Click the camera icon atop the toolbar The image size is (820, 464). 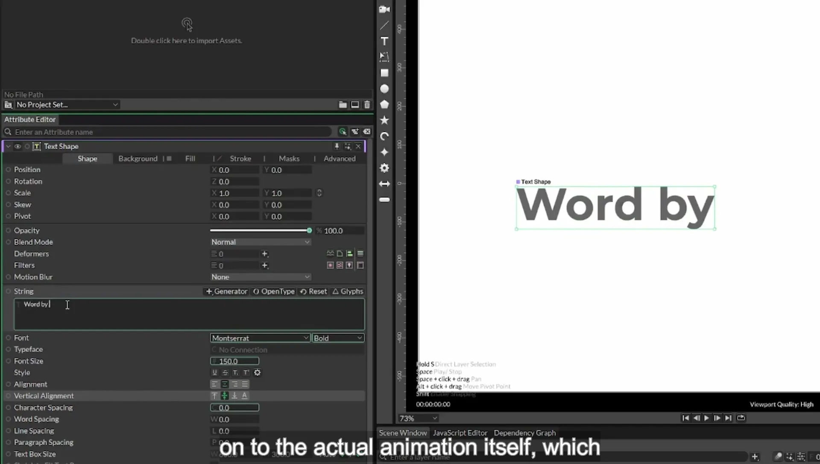[384, 9]
